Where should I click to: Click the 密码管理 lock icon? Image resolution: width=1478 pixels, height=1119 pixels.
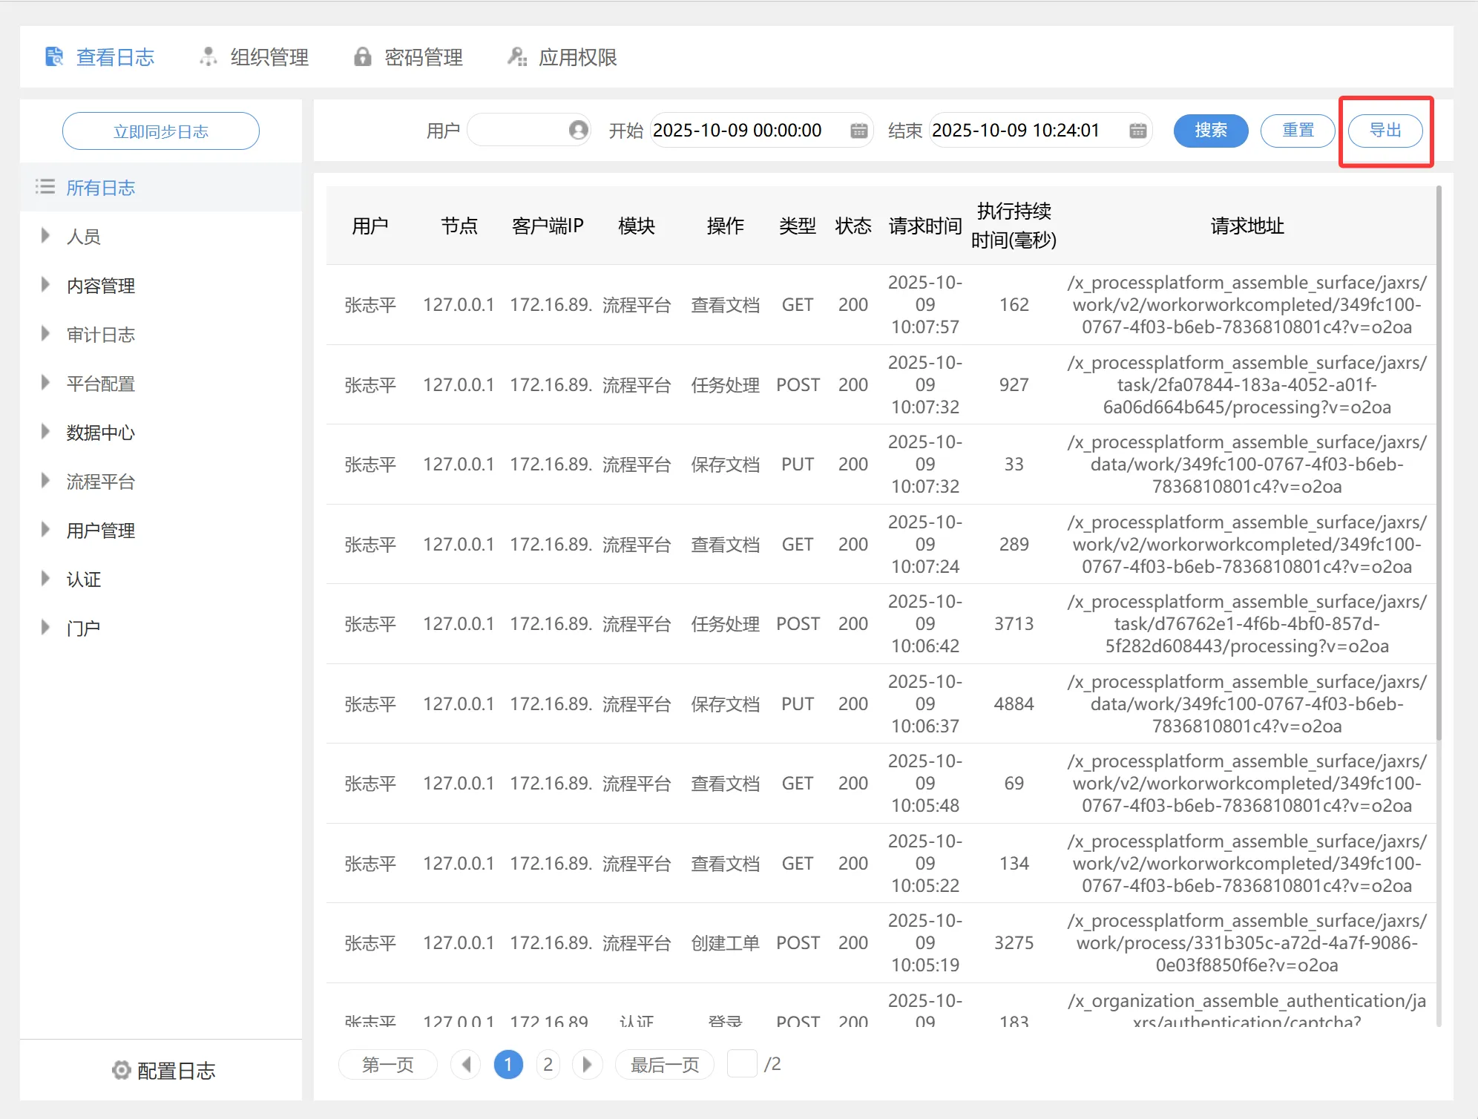click(x=362, y=57)
